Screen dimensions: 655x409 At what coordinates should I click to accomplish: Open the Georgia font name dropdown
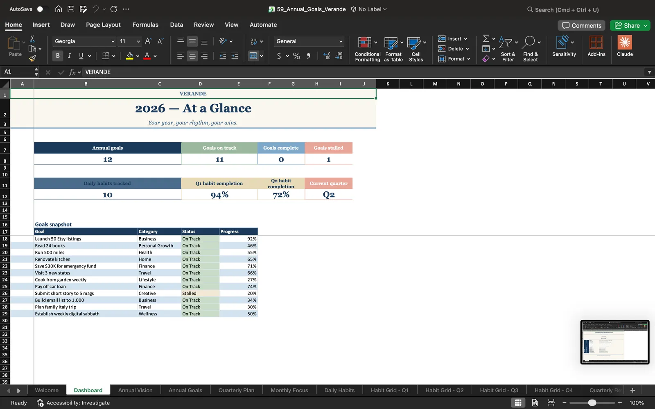pos(113,41)
